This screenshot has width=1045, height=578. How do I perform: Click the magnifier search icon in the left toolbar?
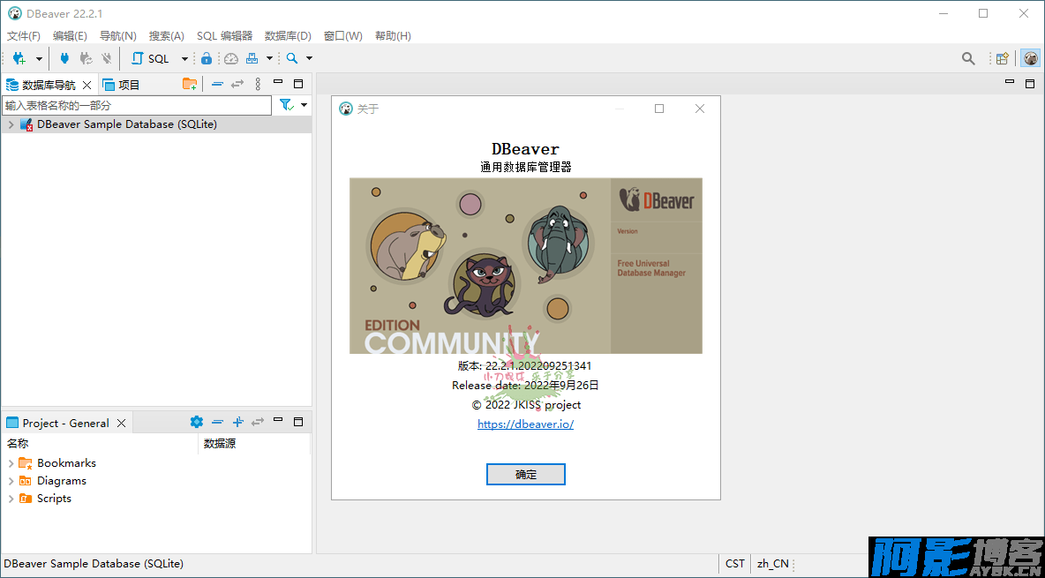pyautogui.click(x=292, y=58)
